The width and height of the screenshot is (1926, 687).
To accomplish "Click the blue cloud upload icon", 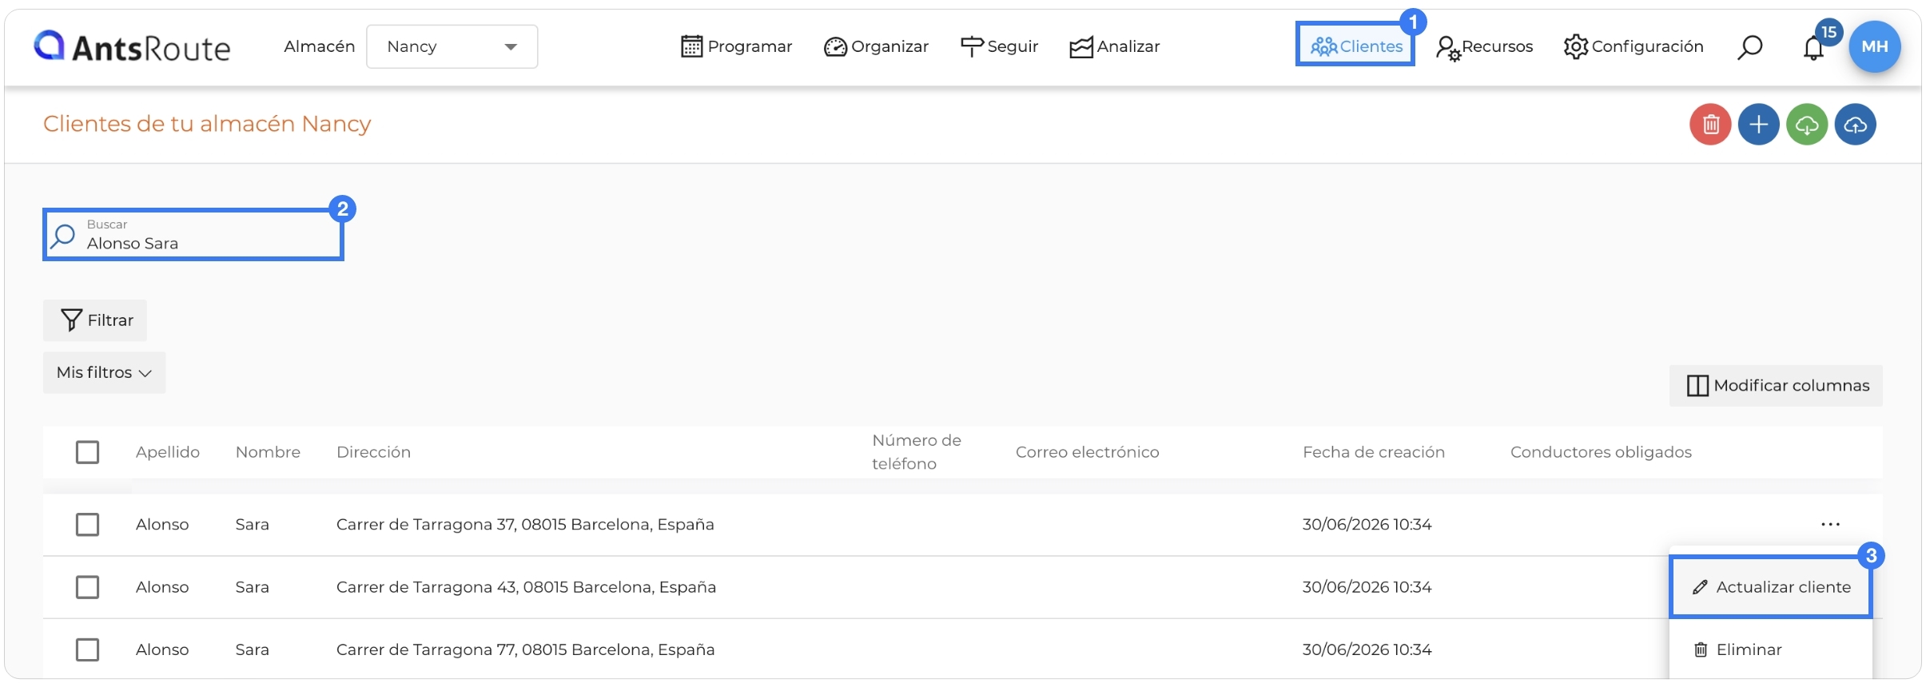I will [x=1855, y=125].
